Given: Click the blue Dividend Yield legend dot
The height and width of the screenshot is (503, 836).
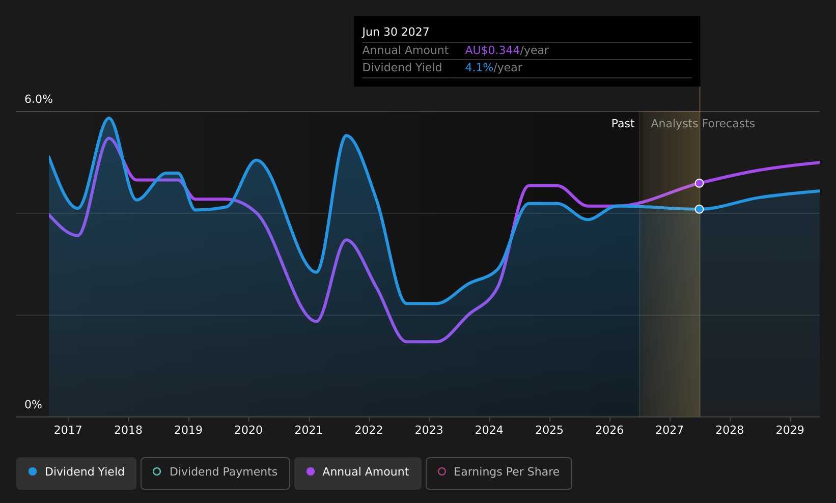Looking at the screenshot, I should 33,471.
